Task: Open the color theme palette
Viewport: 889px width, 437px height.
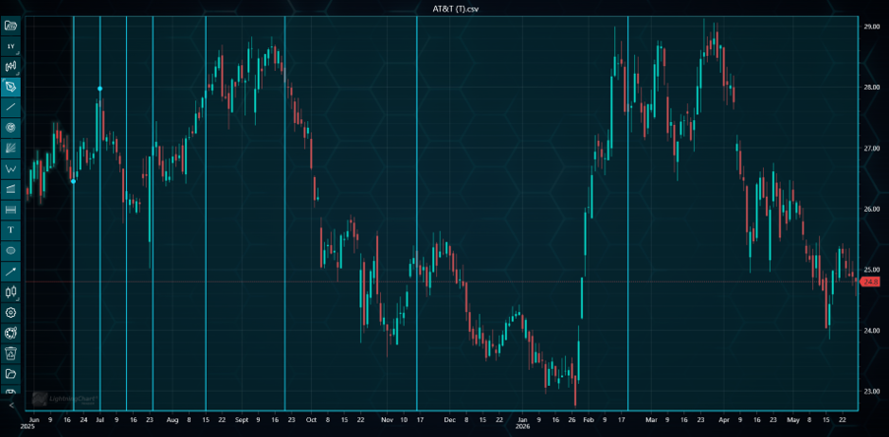Action: point(11,333)
